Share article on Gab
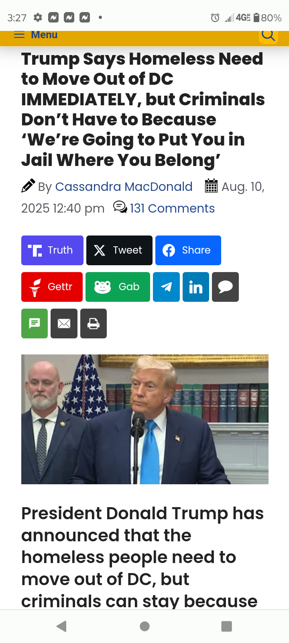 point(118,287)
